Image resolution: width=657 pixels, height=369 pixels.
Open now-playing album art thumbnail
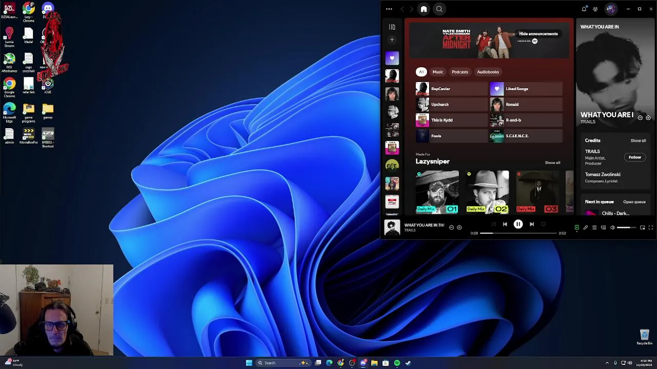[x=392, y=228]
